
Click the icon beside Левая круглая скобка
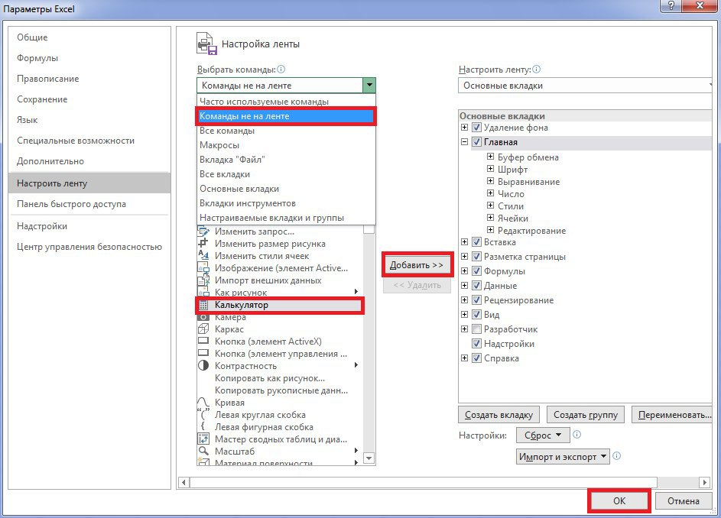click(203, 414)
